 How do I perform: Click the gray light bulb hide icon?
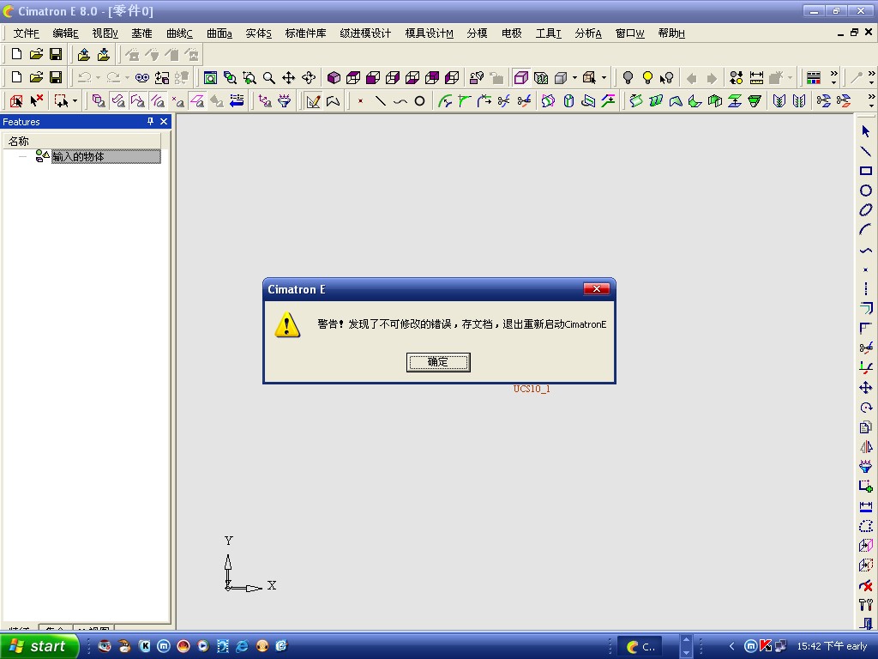[628, 77]
